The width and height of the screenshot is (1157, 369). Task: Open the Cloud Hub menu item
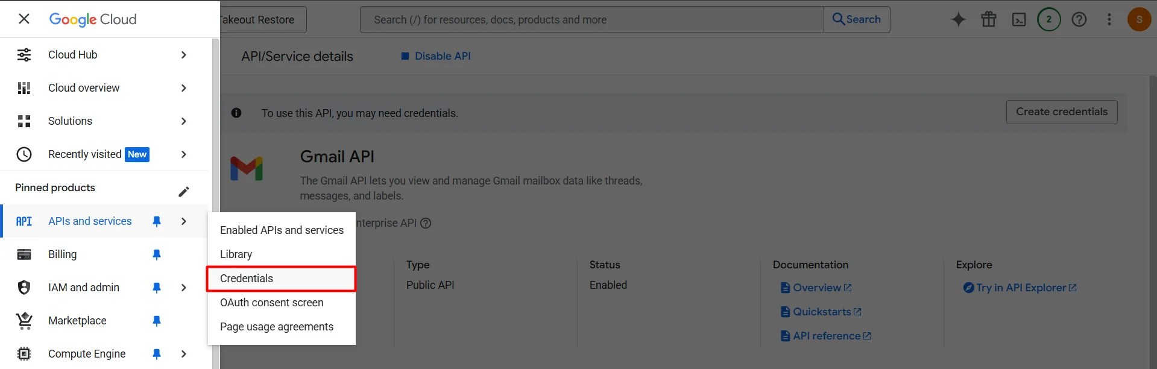tap(104, 55)
